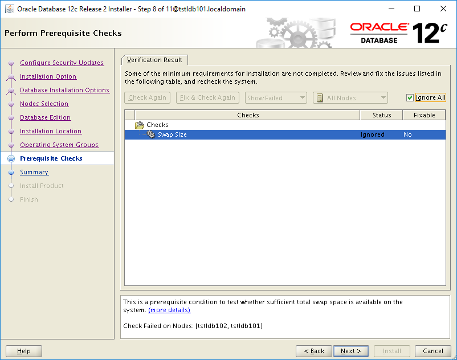The height and width of the screenshot is (360, 457).
Task: Open the more details link
Action: pos(169,310)
